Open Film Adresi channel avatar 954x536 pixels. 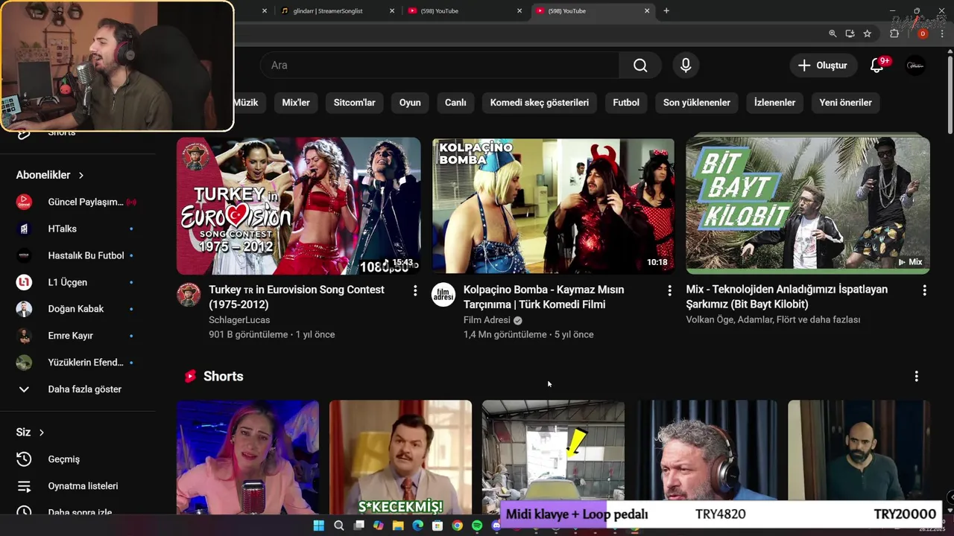pos(443,295)
